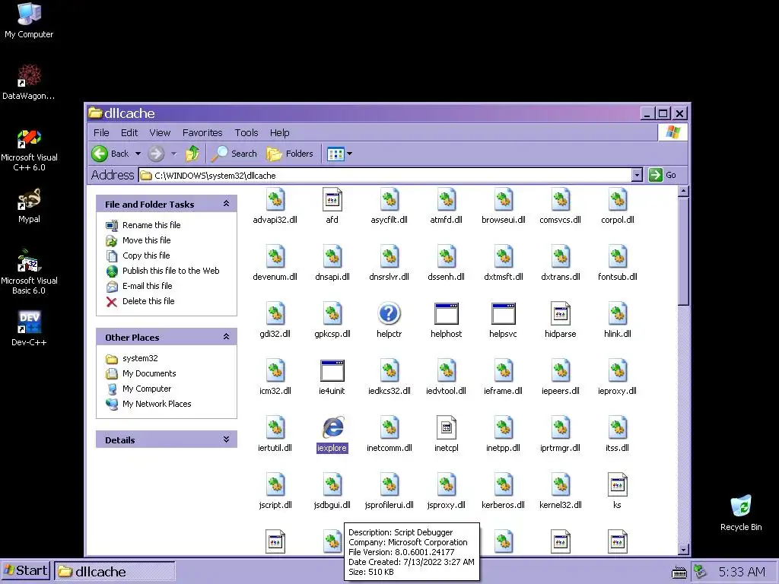Open My Network Places link

point(157,405)
